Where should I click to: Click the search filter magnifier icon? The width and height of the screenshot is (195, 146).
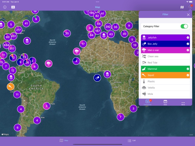click(x=190, y=7)
